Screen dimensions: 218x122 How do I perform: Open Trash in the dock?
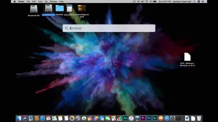[x=199, y=118]
